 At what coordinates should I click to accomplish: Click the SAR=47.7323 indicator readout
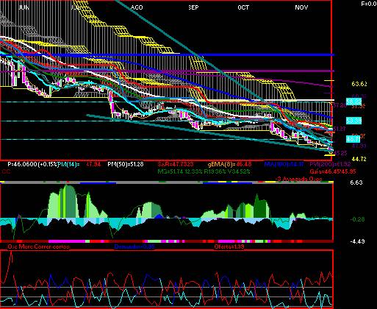(x=176, y=164)
